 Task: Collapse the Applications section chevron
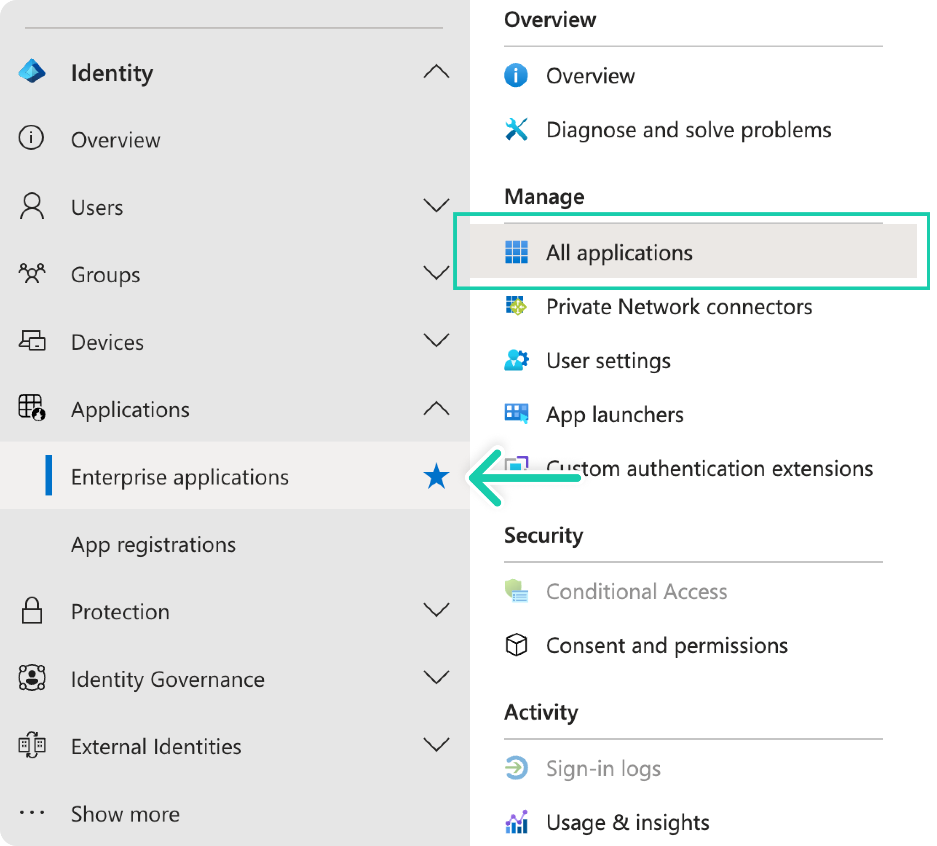pyautogui.click(x=436, y=409)
